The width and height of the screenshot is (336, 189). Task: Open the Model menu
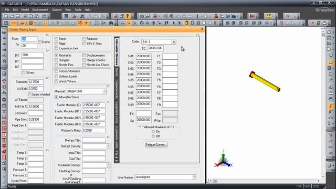(25, 9)
